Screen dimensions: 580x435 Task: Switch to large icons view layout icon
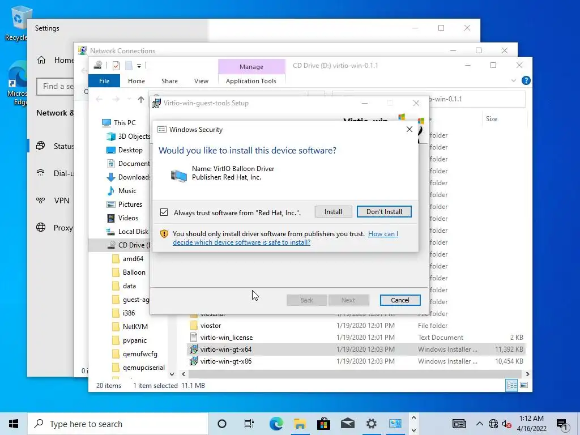[x=524, y=385]
